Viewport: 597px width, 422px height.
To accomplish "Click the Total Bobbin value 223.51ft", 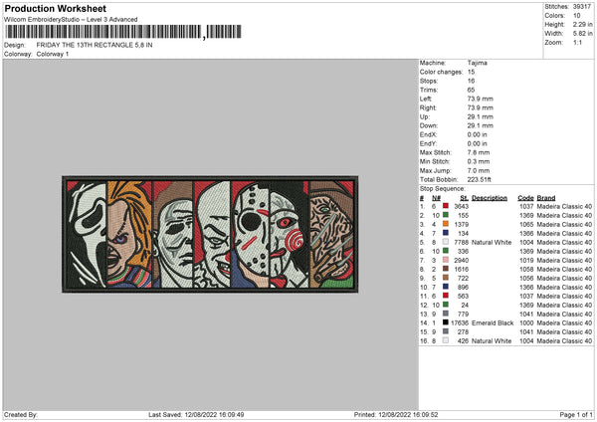I will [482, 179].
